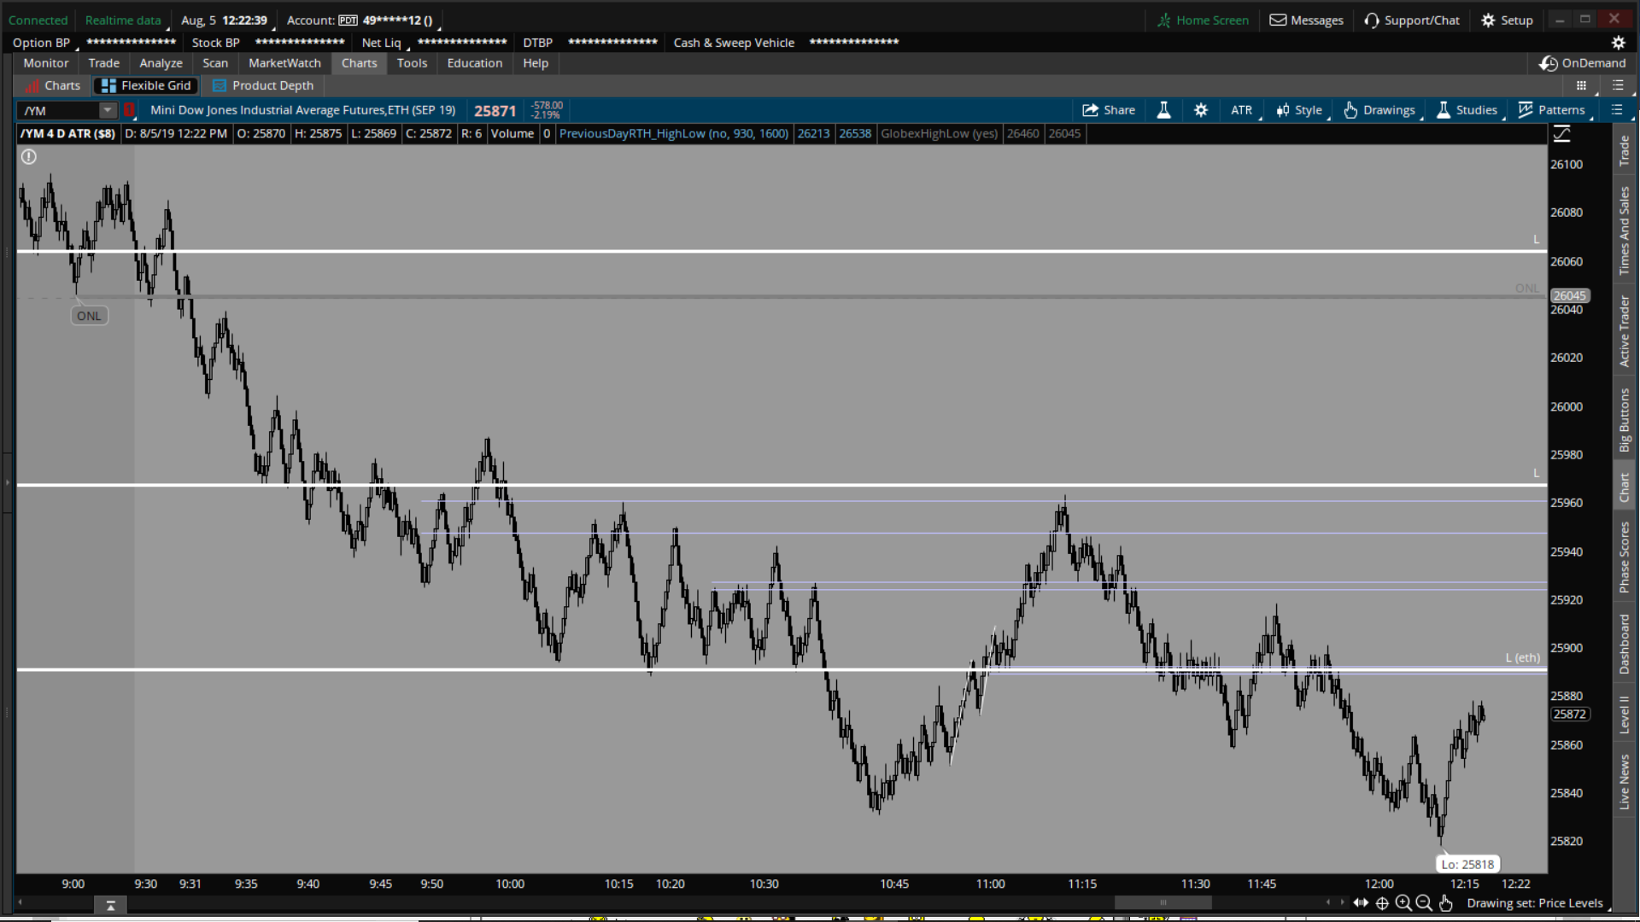Click the scroll-right arrow beside scrollbar
Screen dimensions: 1640x922
[x=1342, y=902]
